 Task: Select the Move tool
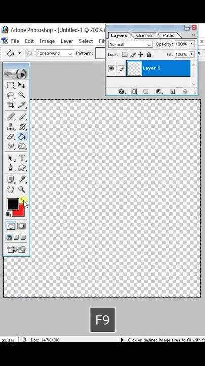(x=22, y=85)
